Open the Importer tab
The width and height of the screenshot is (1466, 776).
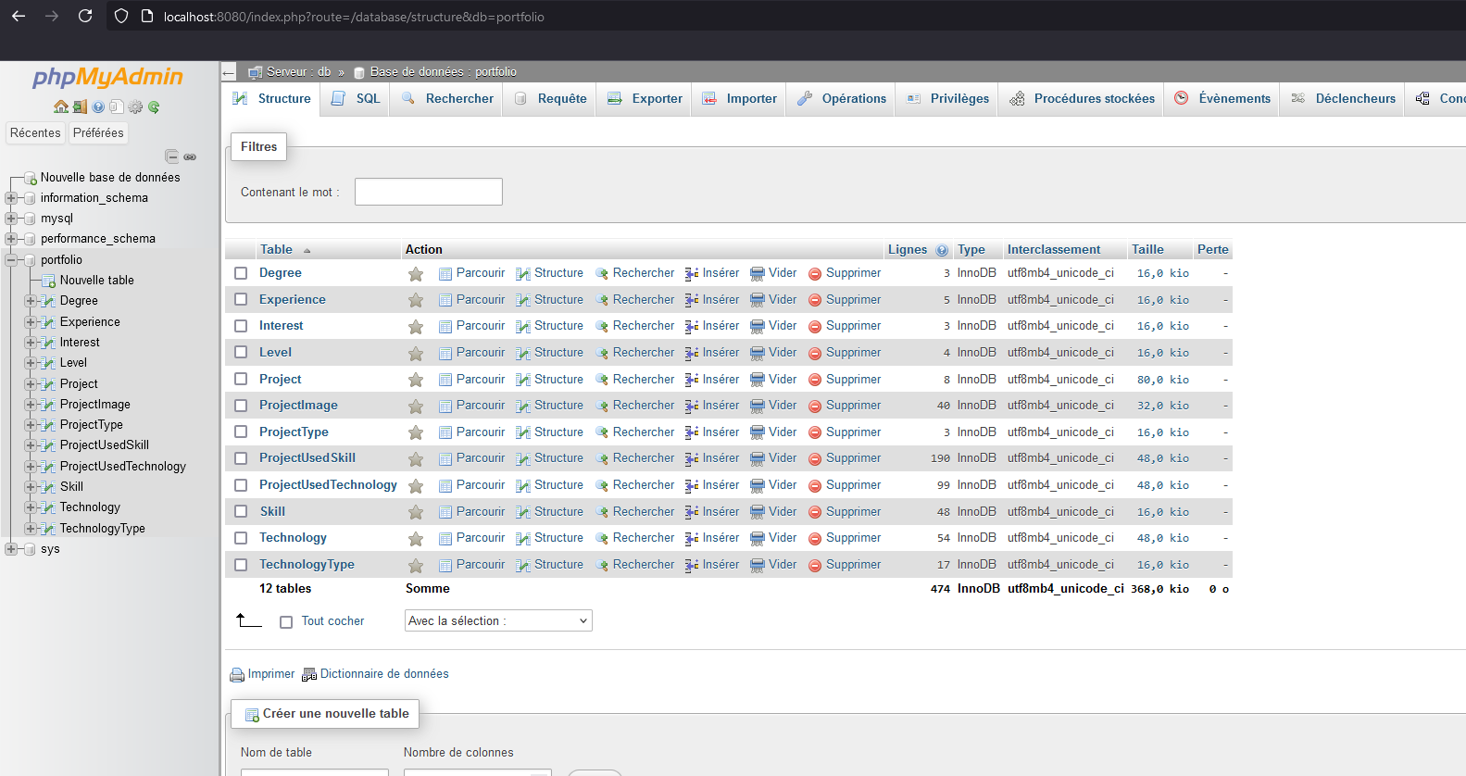(x=739, y=98)
